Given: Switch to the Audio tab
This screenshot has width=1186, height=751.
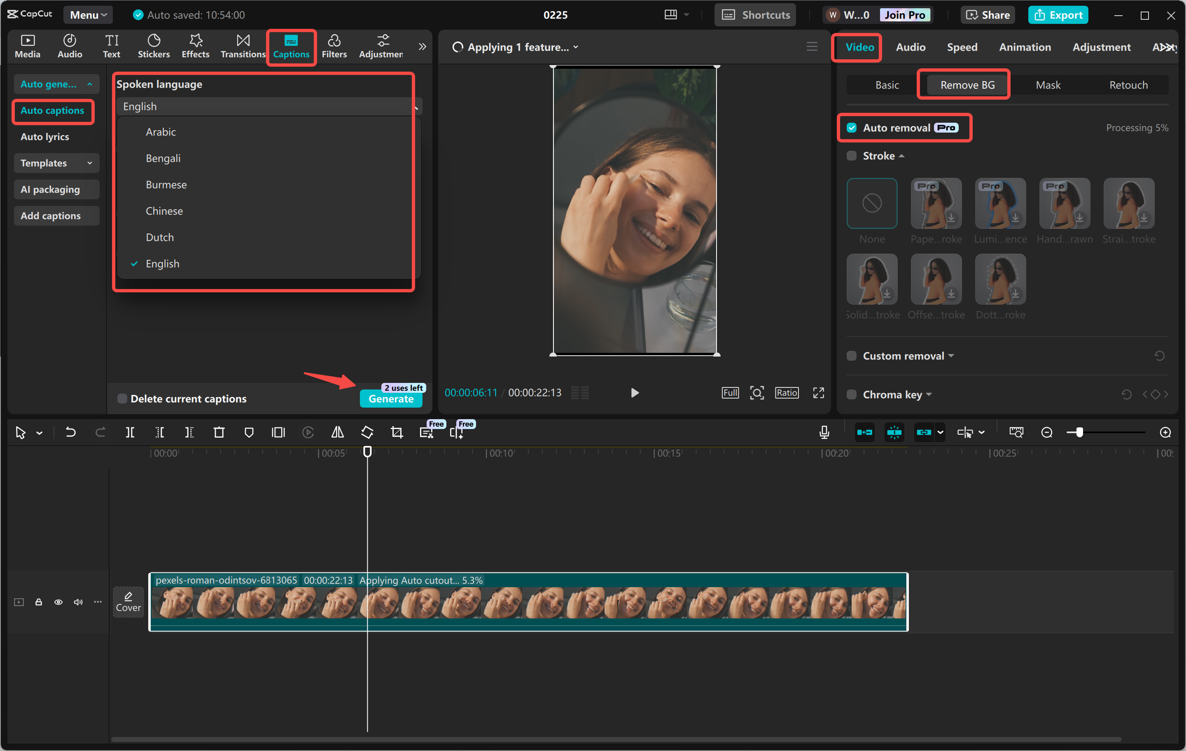Looking at the screenshot, I should pos(910,47).
